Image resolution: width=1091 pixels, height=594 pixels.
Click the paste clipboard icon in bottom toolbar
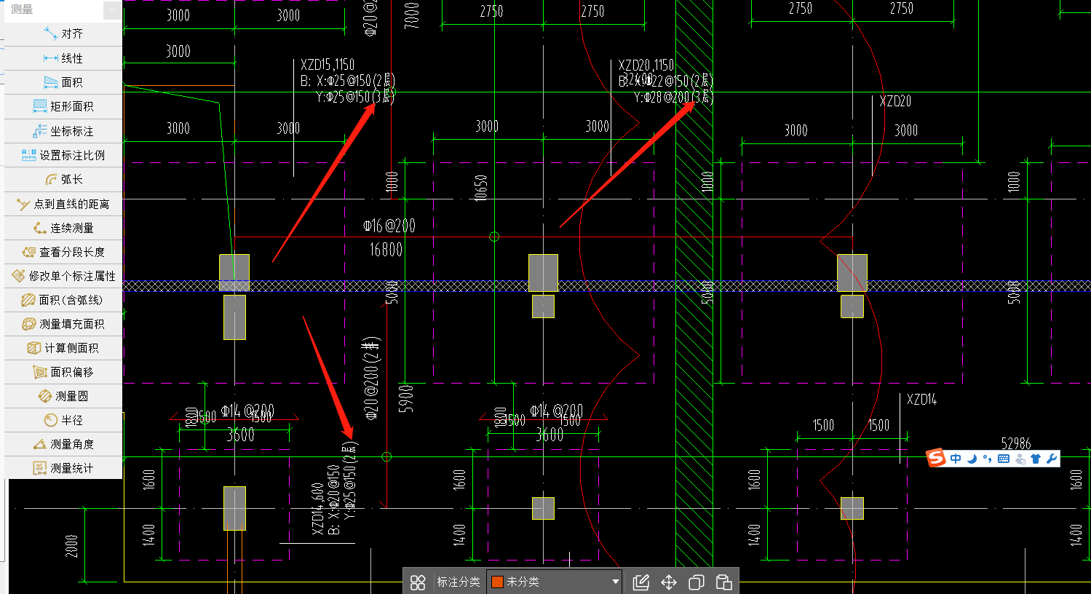coord(724,582)
